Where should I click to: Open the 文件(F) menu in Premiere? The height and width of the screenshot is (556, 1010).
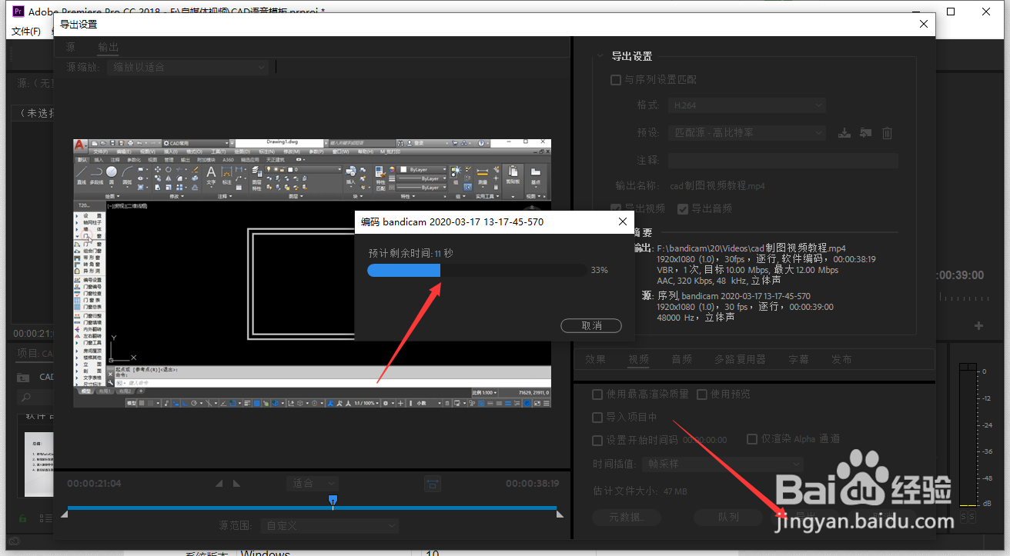26,32
